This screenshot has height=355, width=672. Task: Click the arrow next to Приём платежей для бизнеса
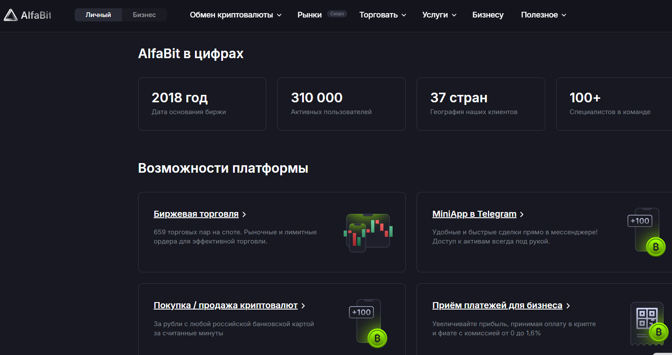point(568,306)
